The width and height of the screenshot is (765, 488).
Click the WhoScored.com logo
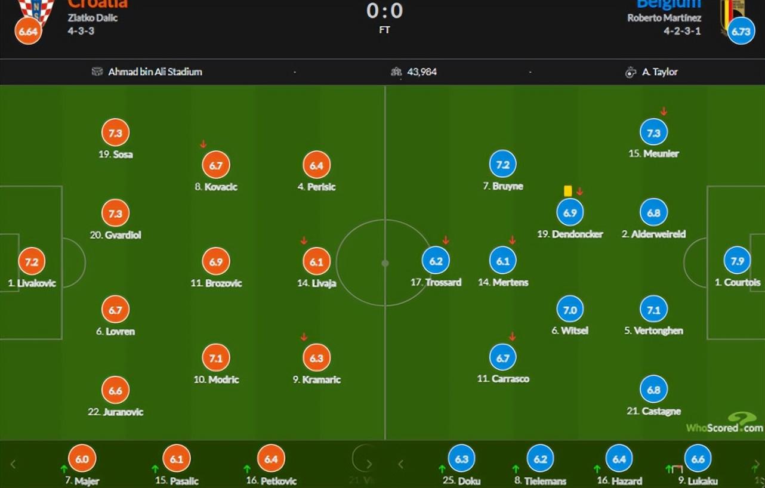coord(724,424)
